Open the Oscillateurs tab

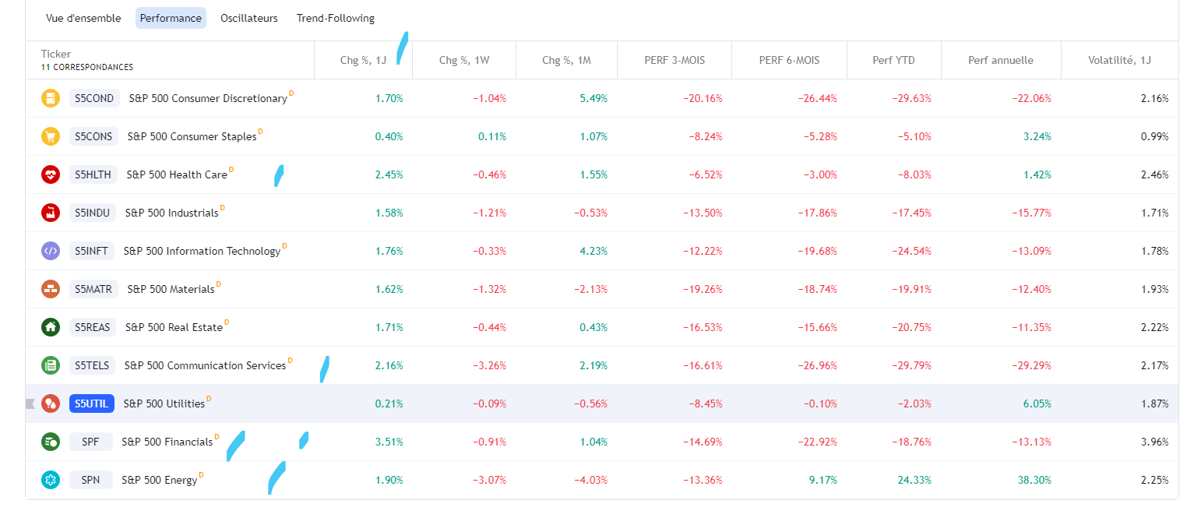(249, 18)
